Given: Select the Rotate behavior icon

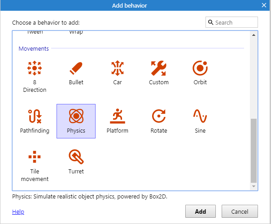Looking at the screenshot, I should click(158, 117).
